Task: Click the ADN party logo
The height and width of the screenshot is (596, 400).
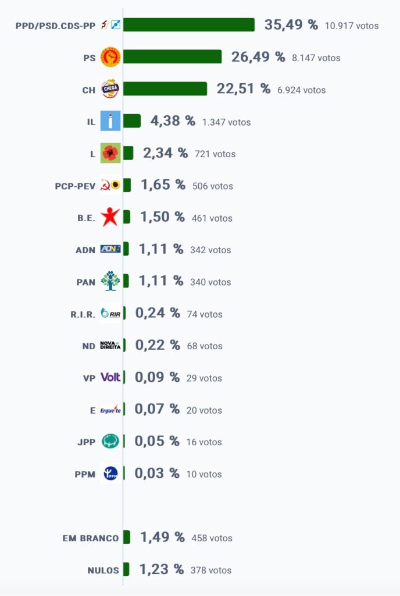Action: (110, 249)
